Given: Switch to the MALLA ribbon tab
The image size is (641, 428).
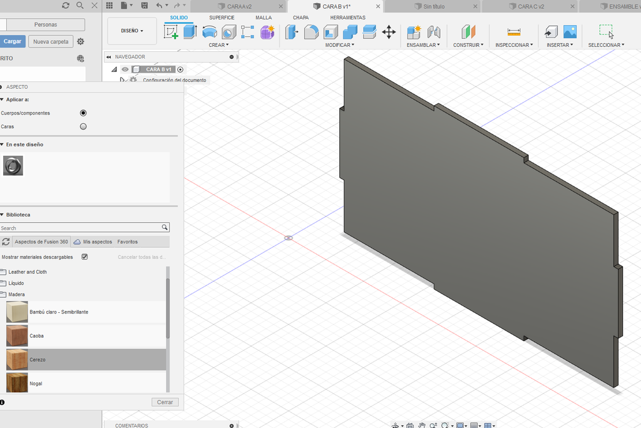Looking at the screenshot, I should point(264,18).
